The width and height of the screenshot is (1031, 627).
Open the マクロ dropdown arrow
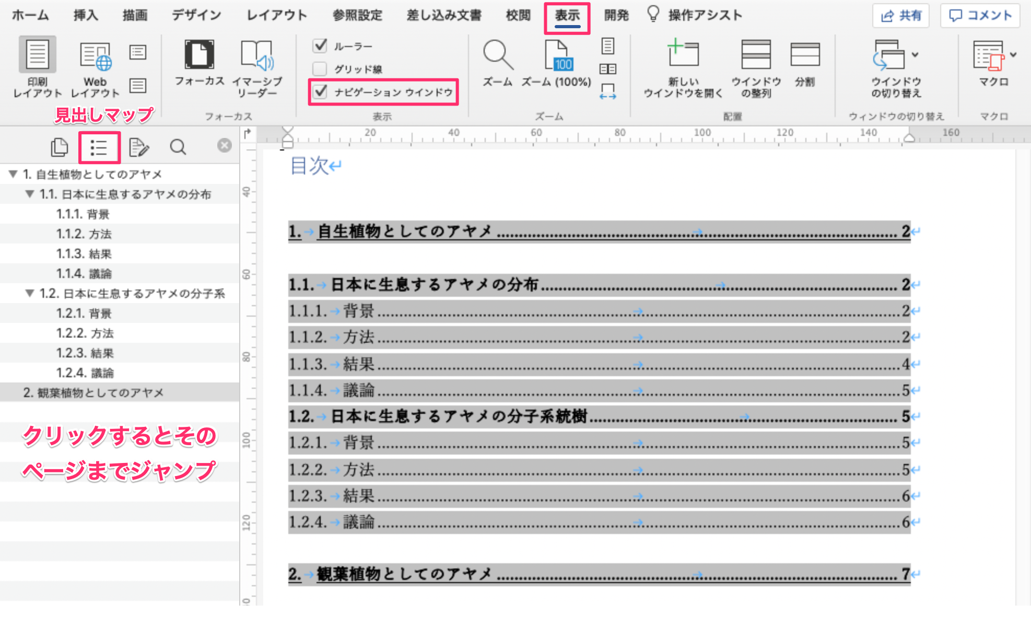[1014, 54]
